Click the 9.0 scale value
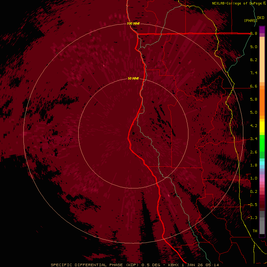267x267 pixels. coord(254,47)
